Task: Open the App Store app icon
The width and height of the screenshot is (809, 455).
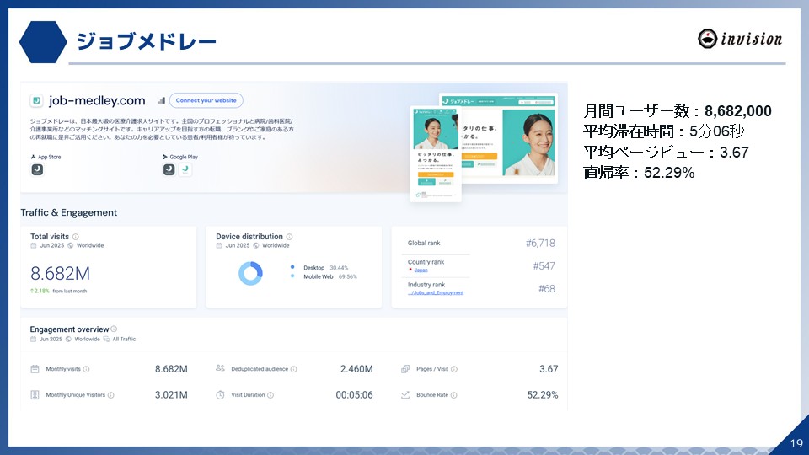Action: tap(37, 169)
